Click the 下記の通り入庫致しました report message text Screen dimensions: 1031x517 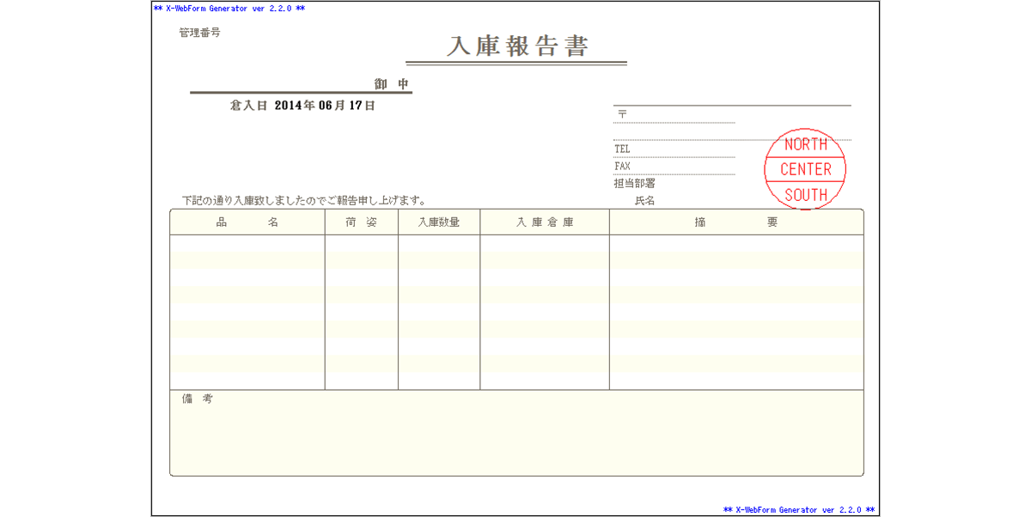296,198
